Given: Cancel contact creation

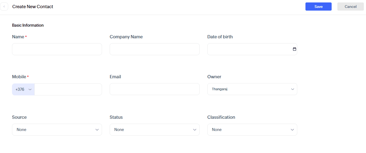Looking at the screenshot, I should (x=350, y=7).
